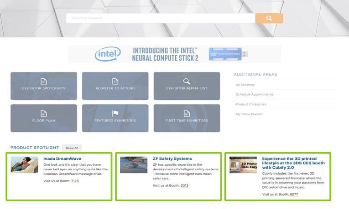Screen dimensions: 349x209
Task: Click the Product Spotlight heading
Action: (x=35, y=148)
